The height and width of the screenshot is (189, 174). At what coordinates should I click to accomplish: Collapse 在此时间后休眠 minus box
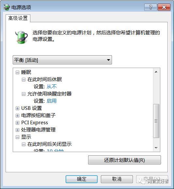pyautogui.click(x=24, y=79)
